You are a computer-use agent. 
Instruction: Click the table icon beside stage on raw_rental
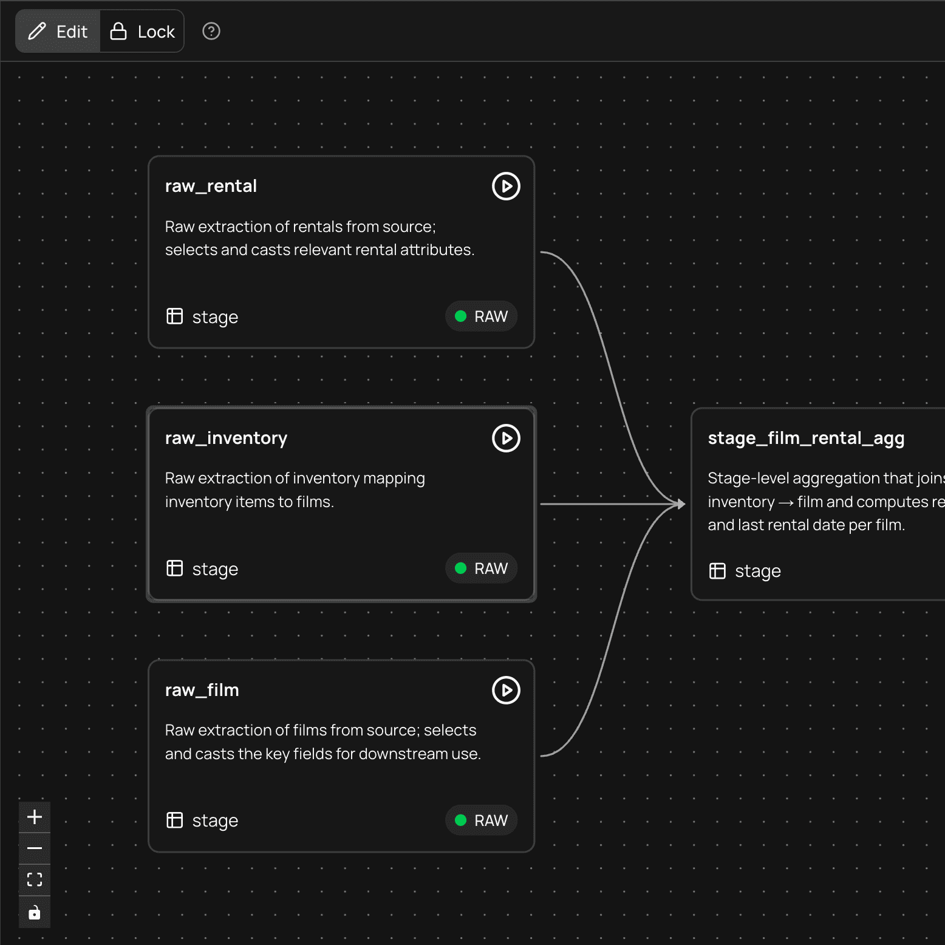pyautogui.click(x=174, y=316)
